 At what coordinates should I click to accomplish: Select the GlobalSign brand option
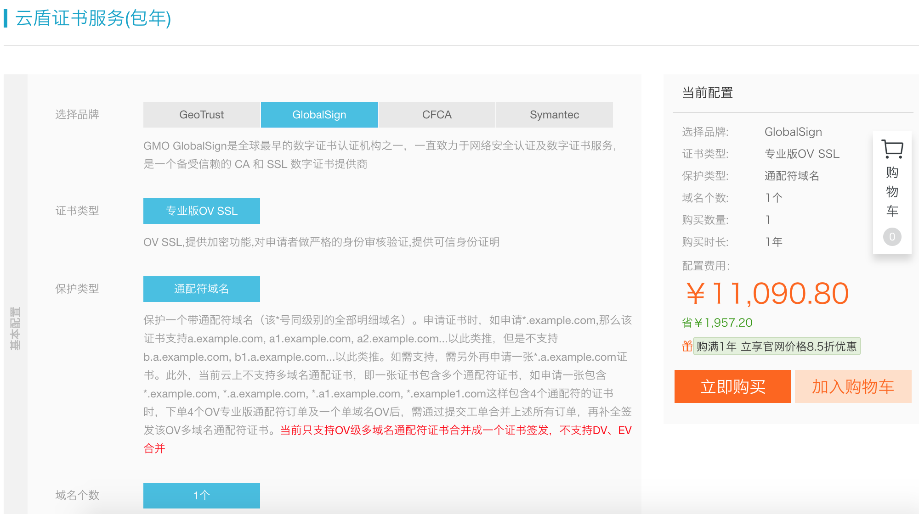(x=319, y=115)
